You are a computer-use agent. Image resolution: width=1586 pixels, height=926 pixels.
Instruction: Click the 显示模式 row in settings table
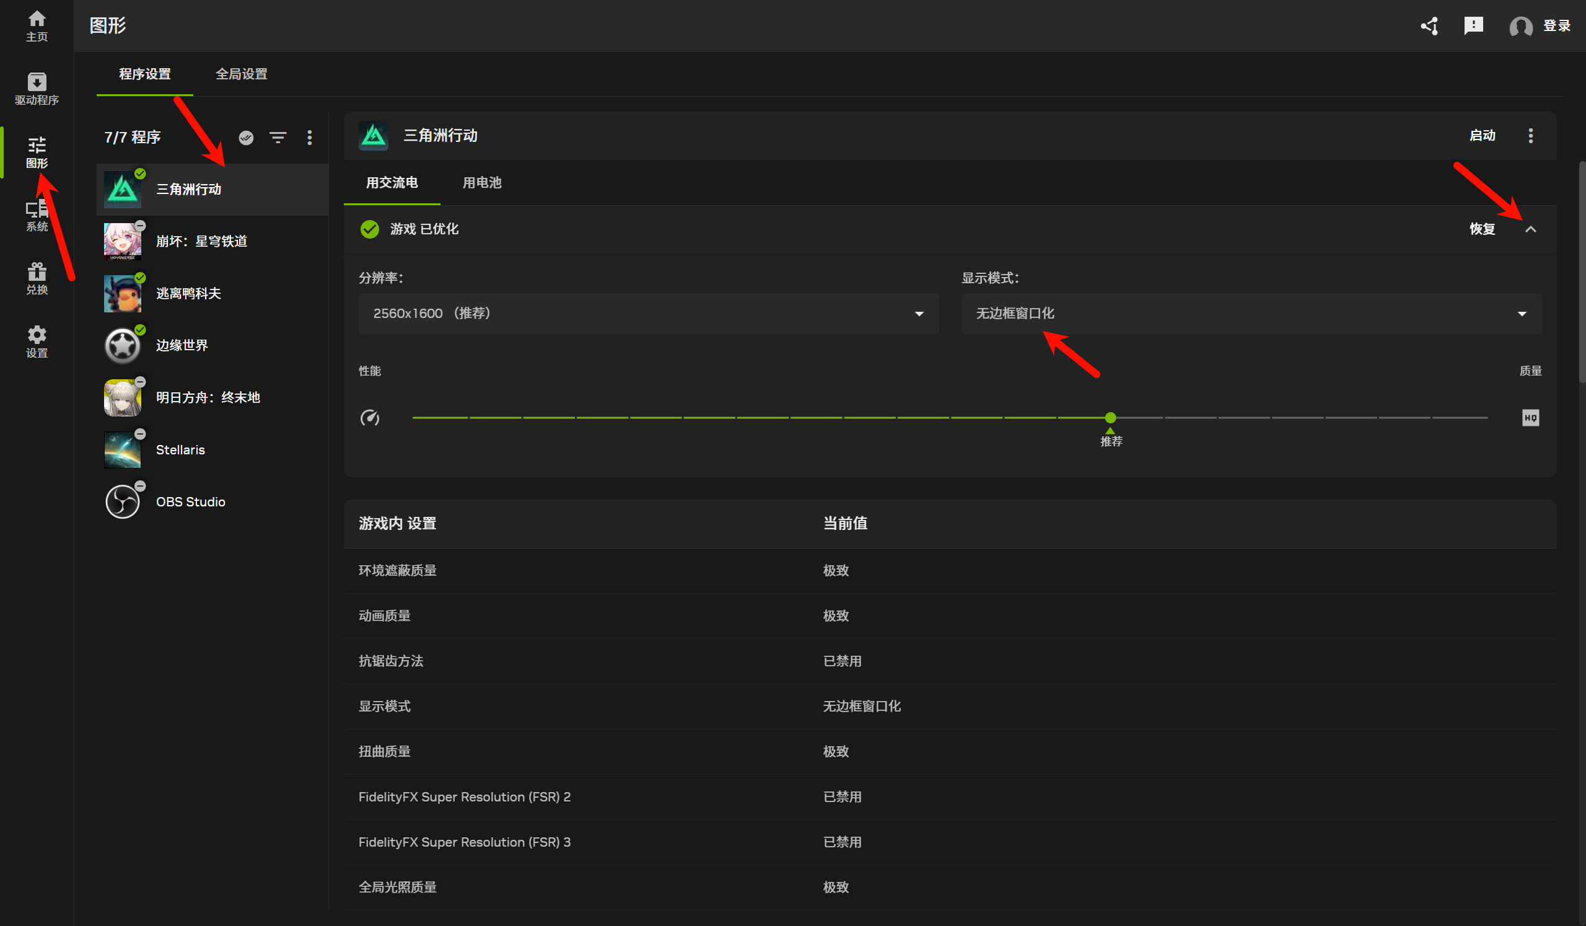pyautogui.click(x=950, y=707)
